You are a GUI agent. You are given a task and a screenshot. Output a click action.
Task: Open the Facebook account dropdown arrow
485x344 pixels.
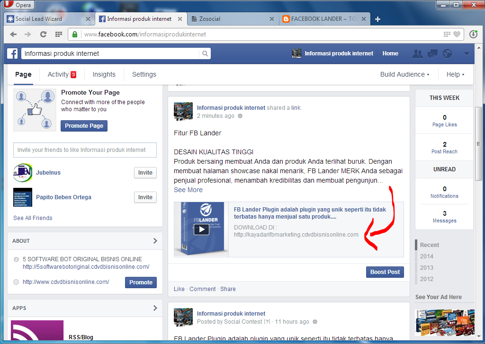click(x=467, y=54)
